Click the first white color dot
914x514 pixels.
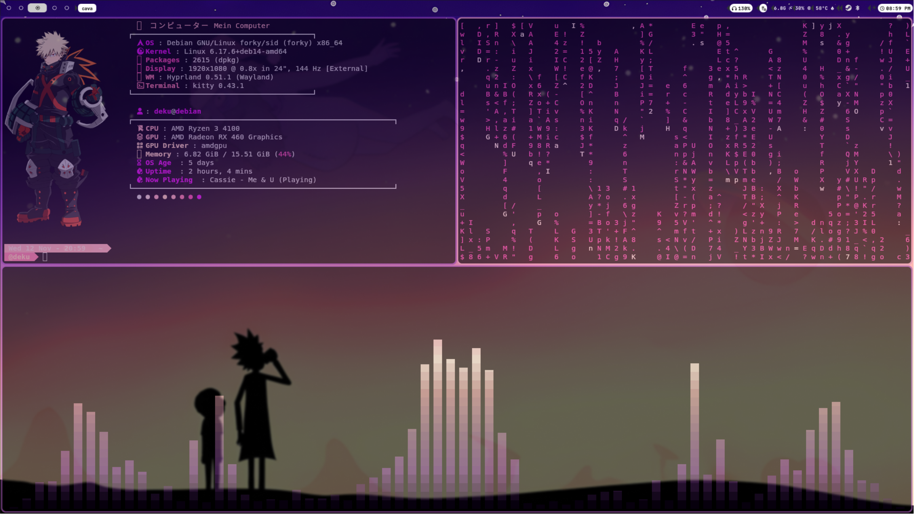click(x=139, y=197)
